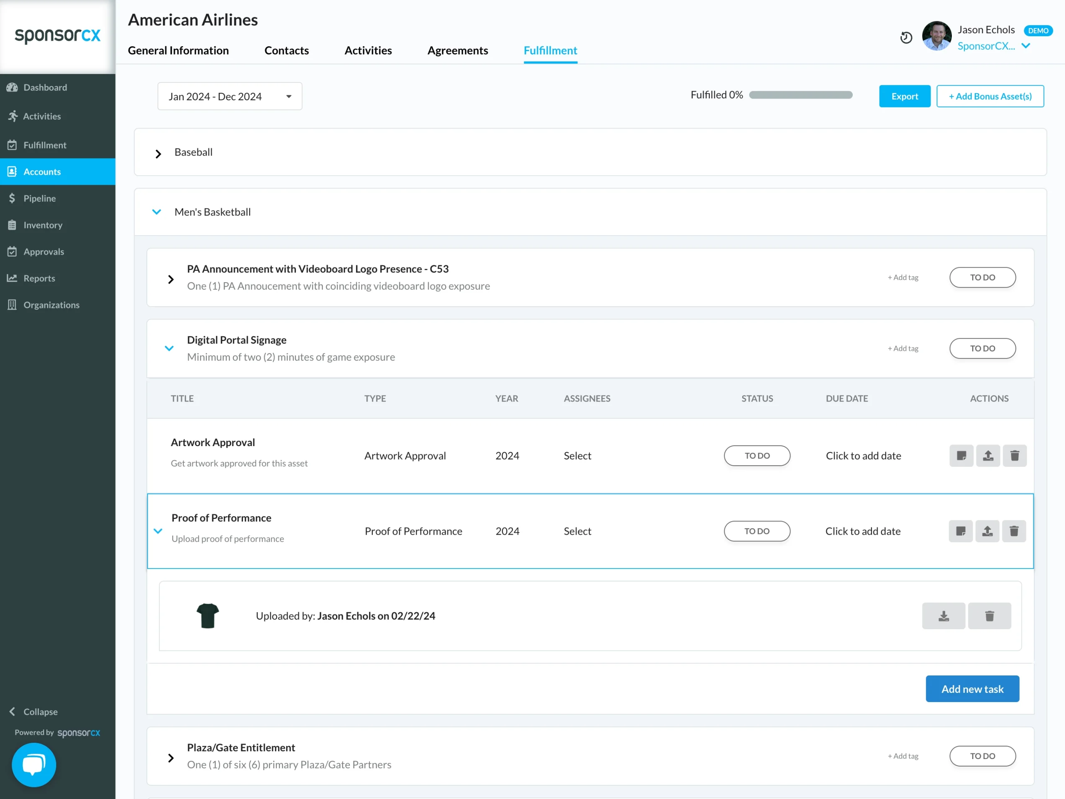
Task: Collapse the Digital Portal Signage asset
Action: [x=169, y=348]
